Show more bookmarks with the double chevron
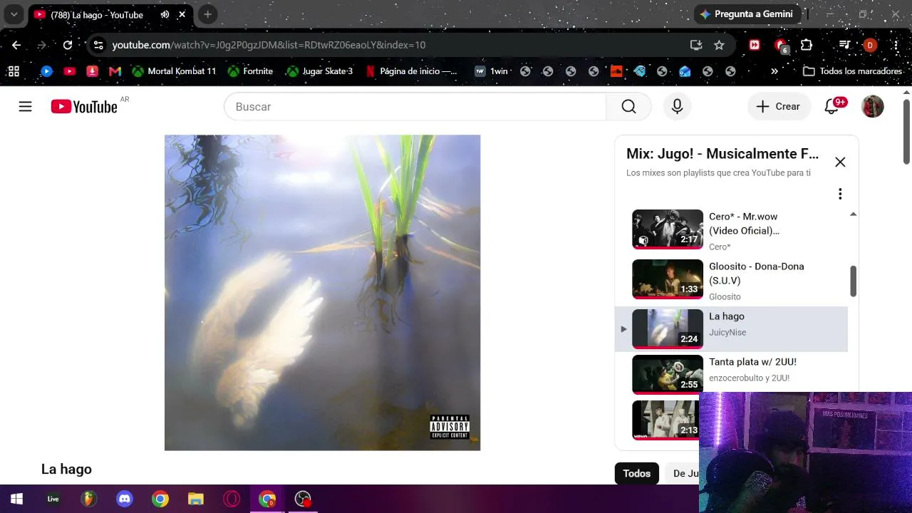912x513 pixels. [774, 71]
